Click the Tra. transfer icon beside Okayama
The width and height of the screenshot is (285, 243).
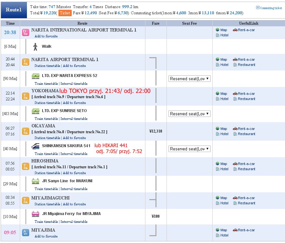(x=26, y=131)
